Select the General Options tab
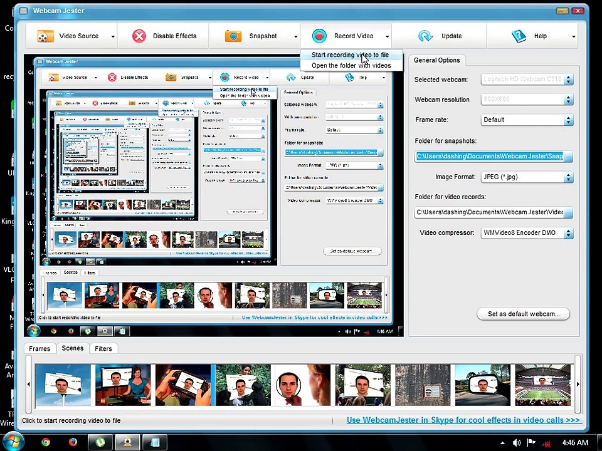 (437, 60)
